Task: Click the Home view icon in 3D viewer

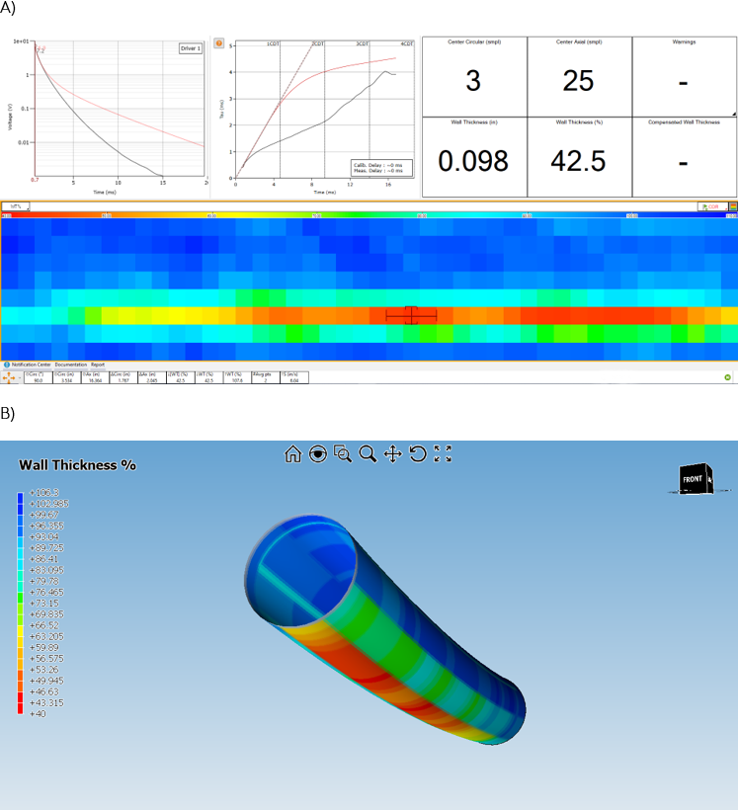Action: (292, 453)
